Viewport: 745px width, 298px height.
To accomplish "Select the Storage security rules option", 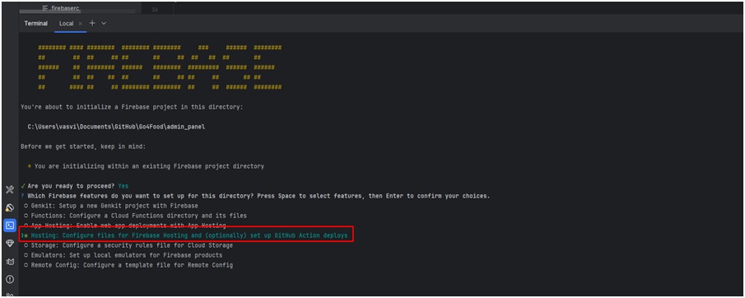I will 128,245.
